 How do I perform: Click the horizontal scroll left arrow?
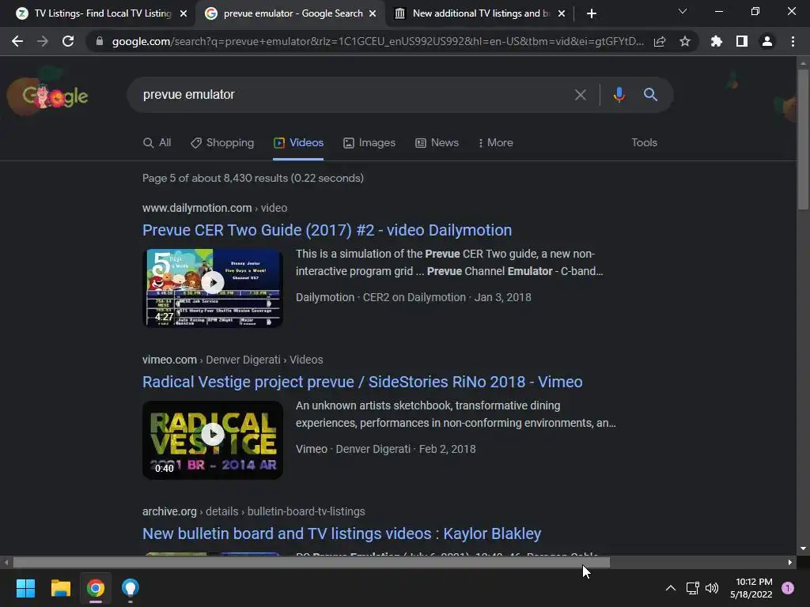pyautogui.click(x=6, y=563)
